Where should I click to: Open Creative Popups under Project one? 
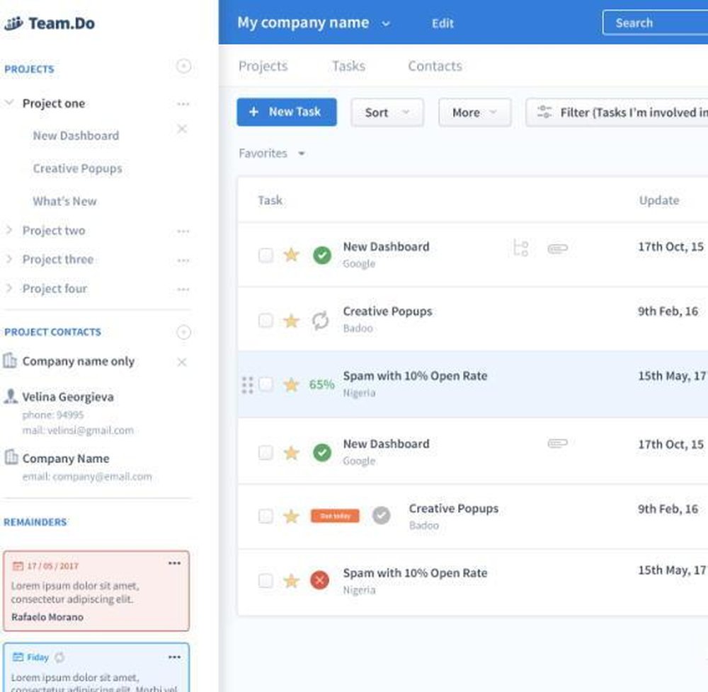point(77,168)
